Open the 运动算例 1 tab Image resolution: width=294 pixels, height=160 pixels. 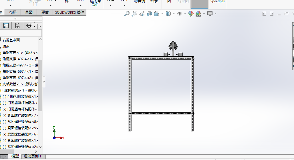32,156
